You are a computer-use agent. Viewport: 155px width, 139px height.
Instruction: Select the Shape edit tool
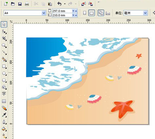pyautogui.click(x=4, y=32)
